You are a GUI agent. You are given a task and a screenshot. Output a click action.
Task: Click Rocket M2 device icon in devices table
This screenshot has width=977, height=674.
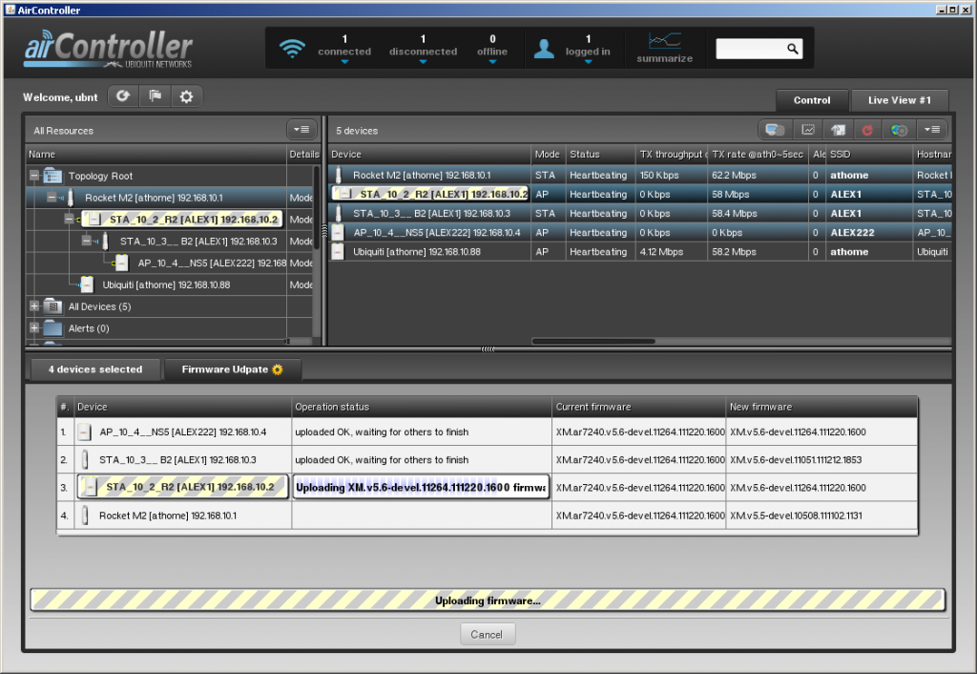[339, 176]
